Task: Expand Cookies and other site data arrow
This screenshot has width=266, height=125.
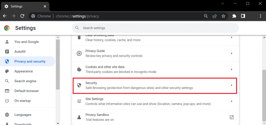Action: click(231, 70)
